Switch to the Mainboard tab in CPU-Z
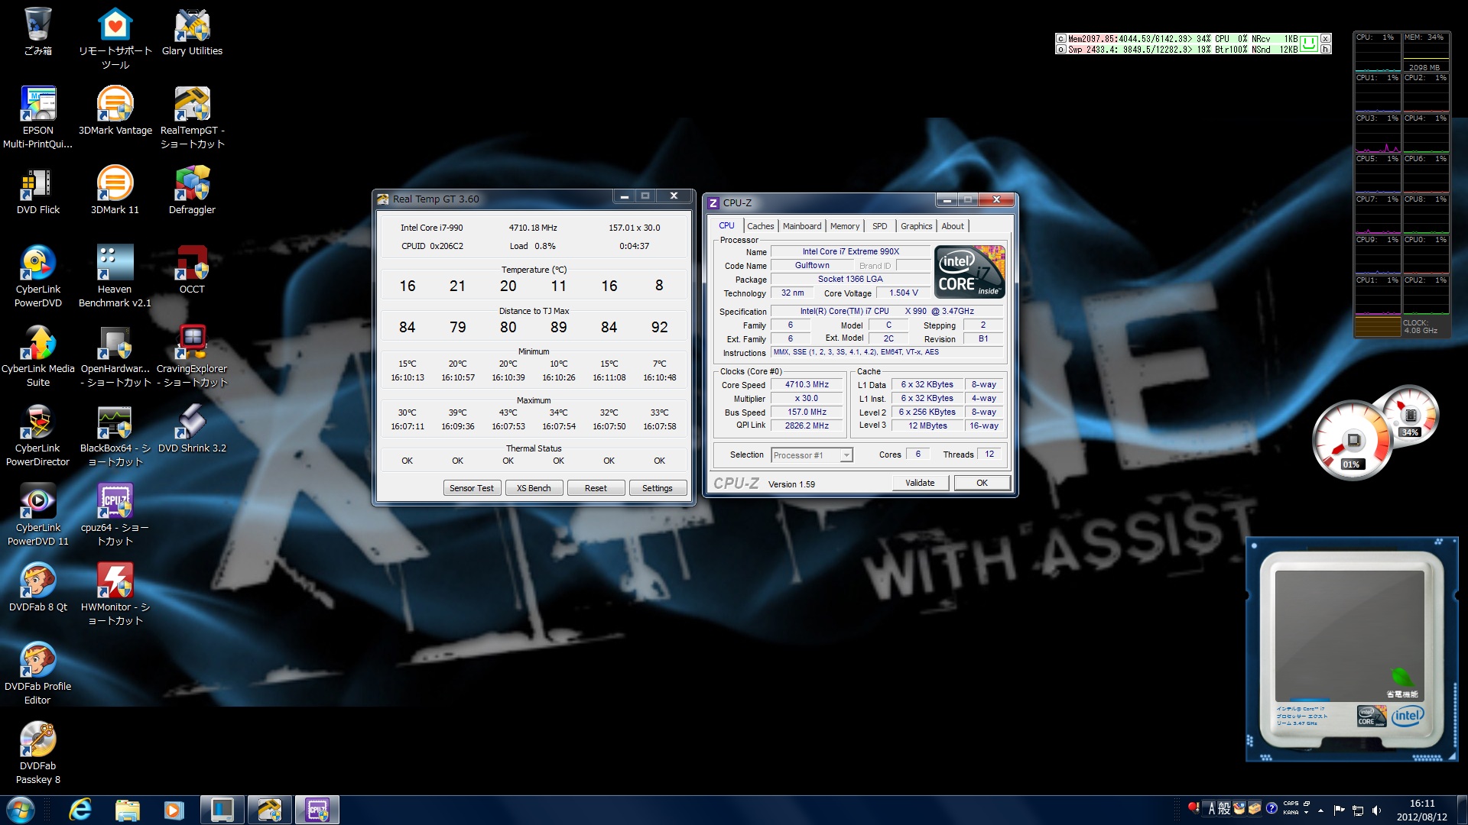Viewport: 1468px width, 825px height. (x=801, y=226)
